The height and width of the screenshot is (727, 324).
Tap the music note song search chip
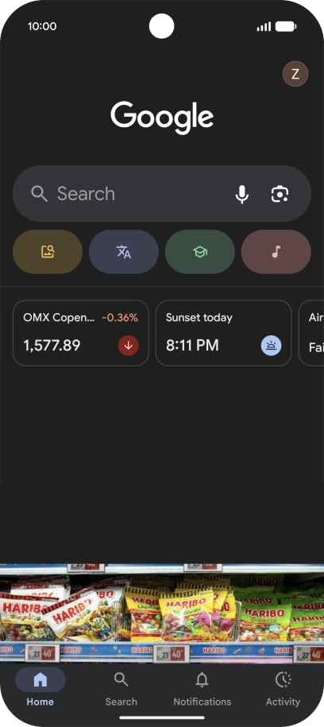(x=276, y=252)
